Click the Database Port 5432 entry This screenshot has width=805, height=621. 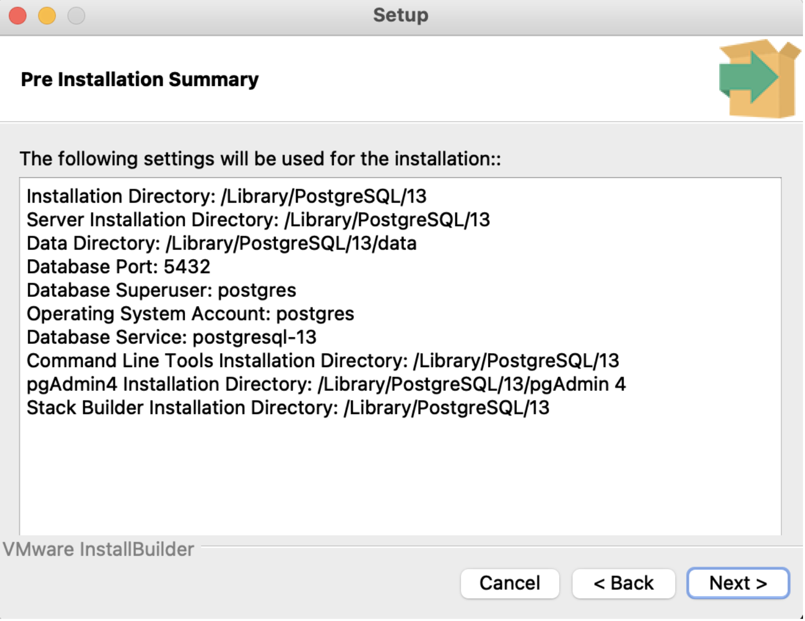click(x=119, y=267)
